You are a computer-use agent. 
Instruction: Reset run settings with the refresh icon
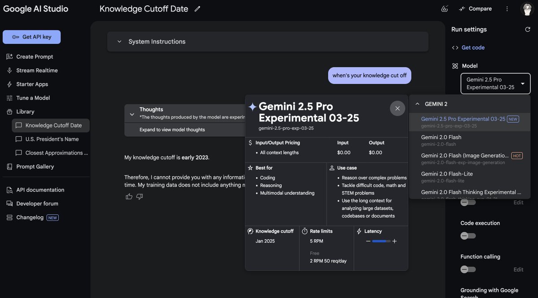pyautogui.click(x=528, y=30)
